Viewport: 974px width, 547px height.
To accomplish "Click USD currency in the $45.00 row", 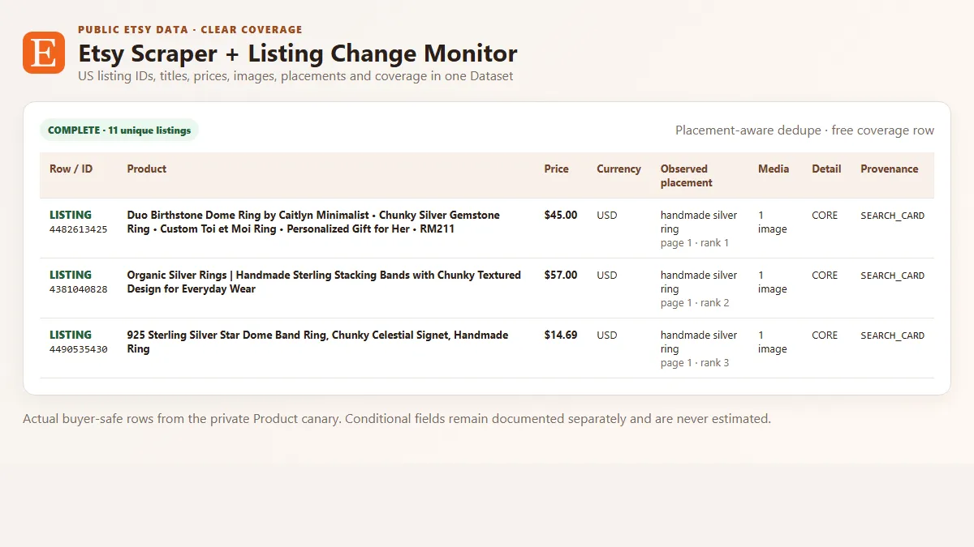I will [607, 216].
